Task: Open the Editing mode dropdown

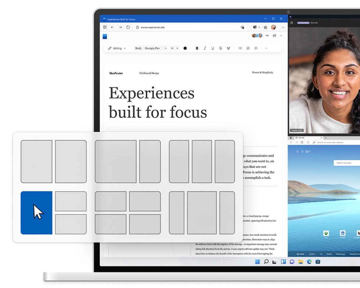Action: 116,48
